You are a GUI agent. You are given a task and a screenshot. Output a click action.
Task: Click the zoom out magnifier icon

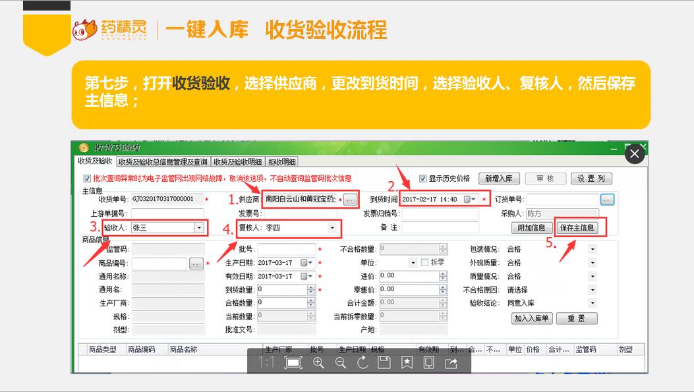point(341,362)
